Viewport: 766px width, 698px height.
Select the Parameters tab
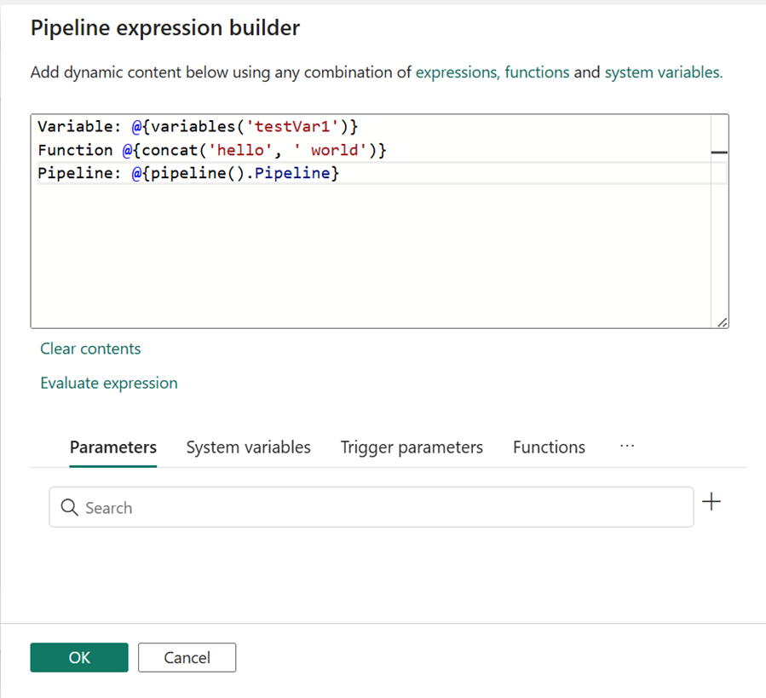point(112,447)
